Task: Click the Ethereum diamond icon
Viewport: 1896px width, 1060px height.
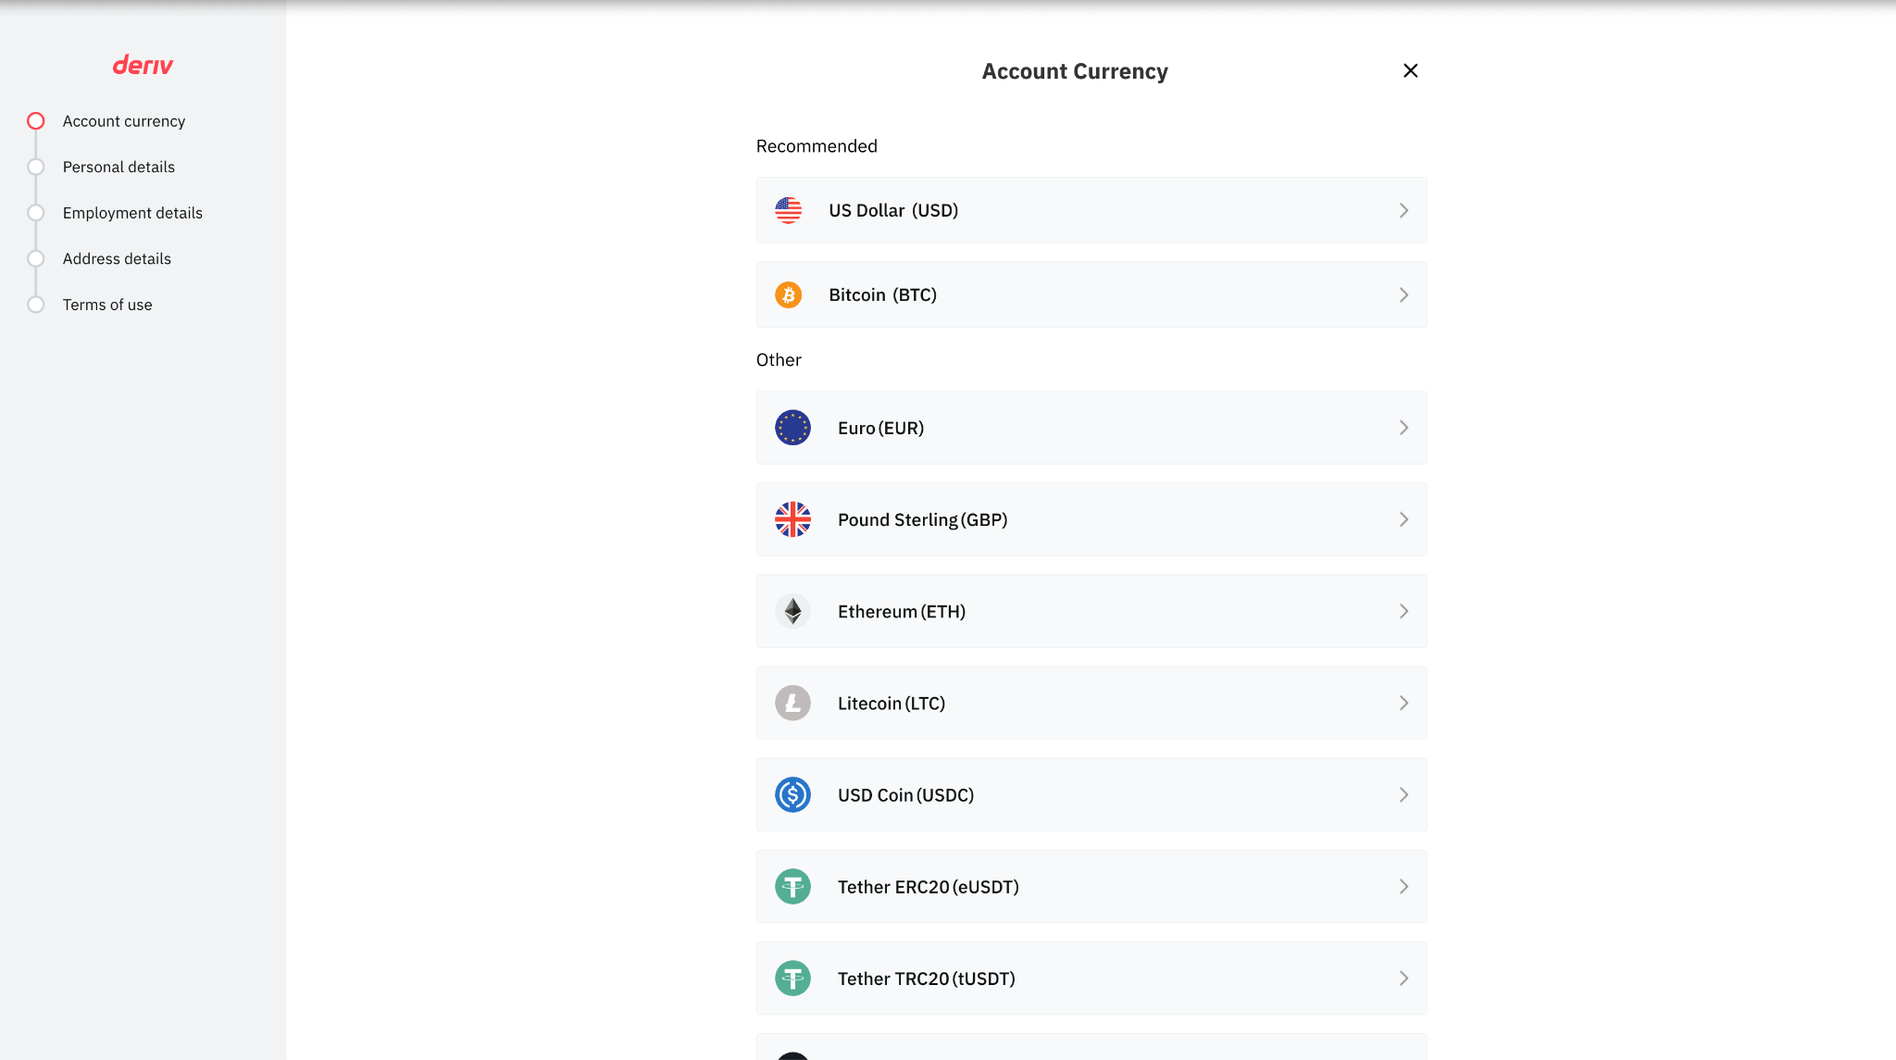Action: [792, 611]
